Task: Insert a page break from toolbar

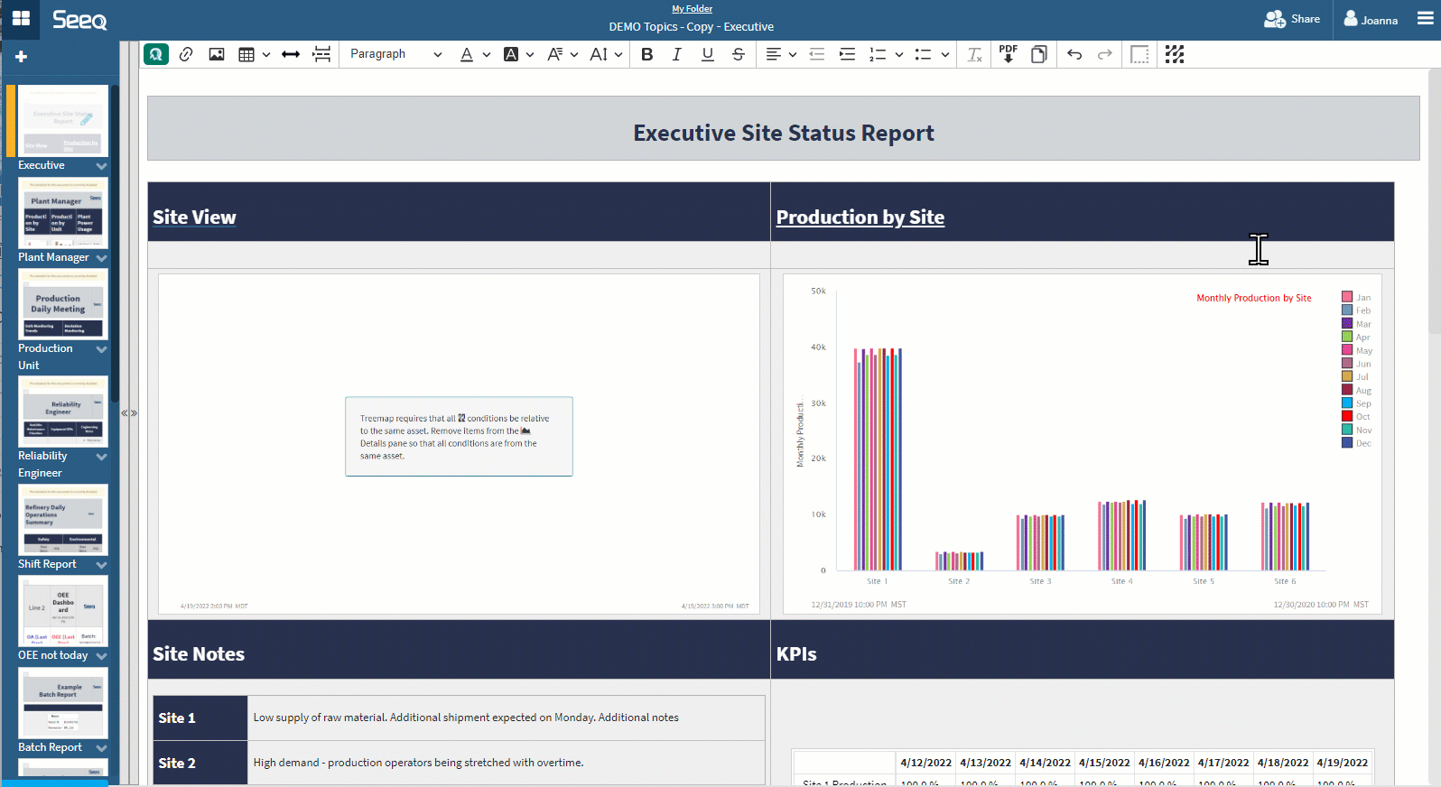Action: (x=321, y=54)
